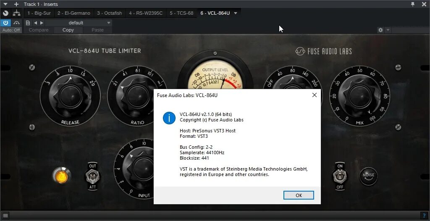The height and width of the screenshot is (221, 430).
Task: Click the 'Blocksize: 441' text
Action: click(x=194, y=158)
